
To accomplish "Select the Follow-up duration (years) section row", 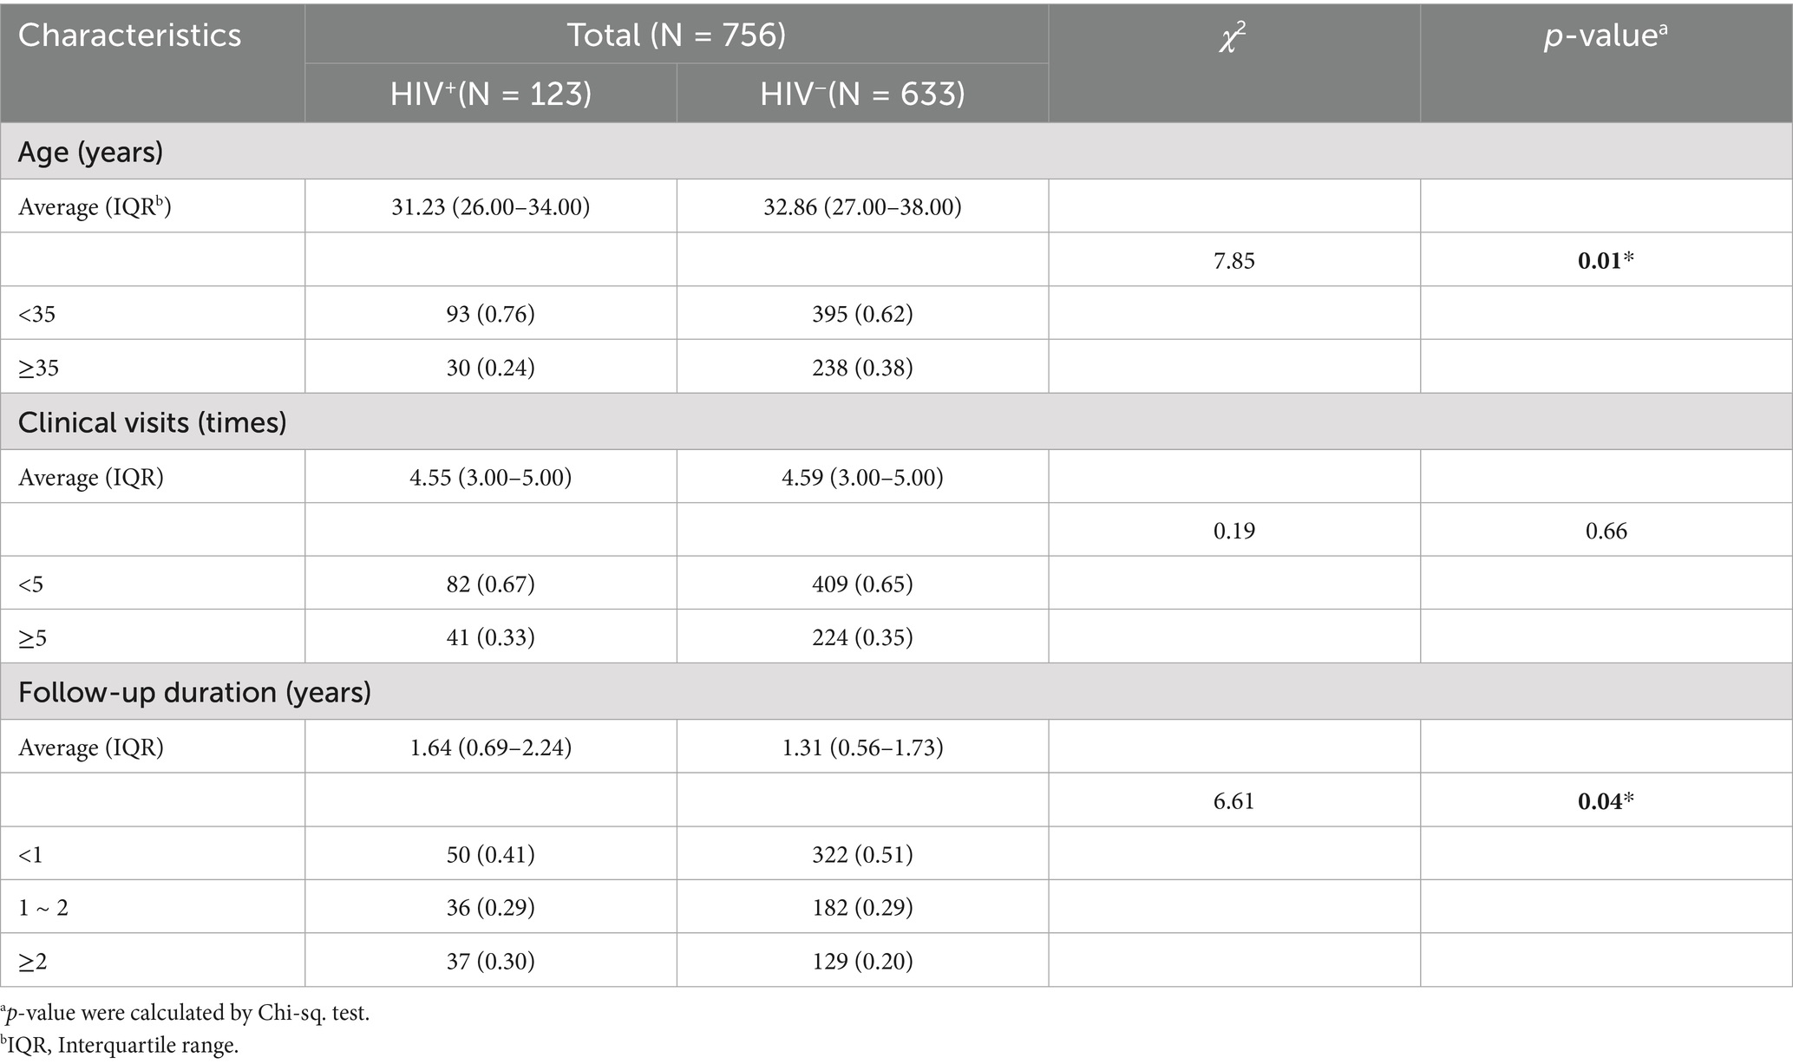I will pos(194,692).
